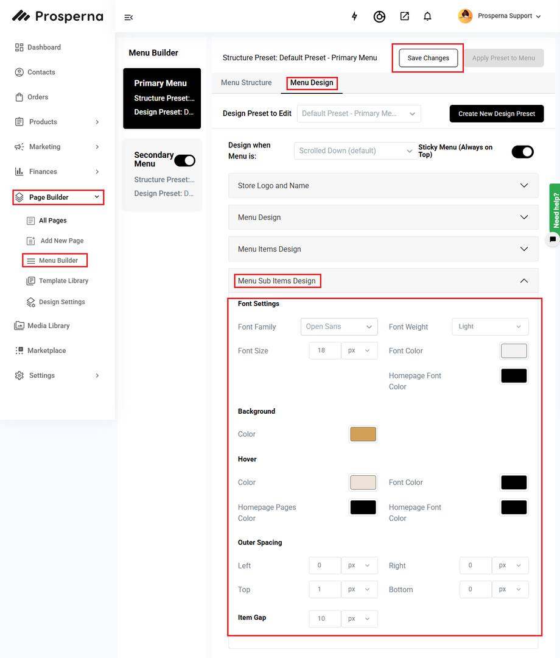Switch to the Menu Structure tab
Screen dimensions: 560x658
[x=246, y=83]
